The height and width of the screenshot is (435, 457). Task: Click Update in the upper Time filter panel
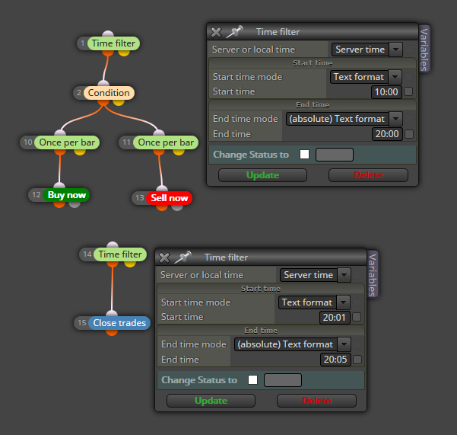262,175
